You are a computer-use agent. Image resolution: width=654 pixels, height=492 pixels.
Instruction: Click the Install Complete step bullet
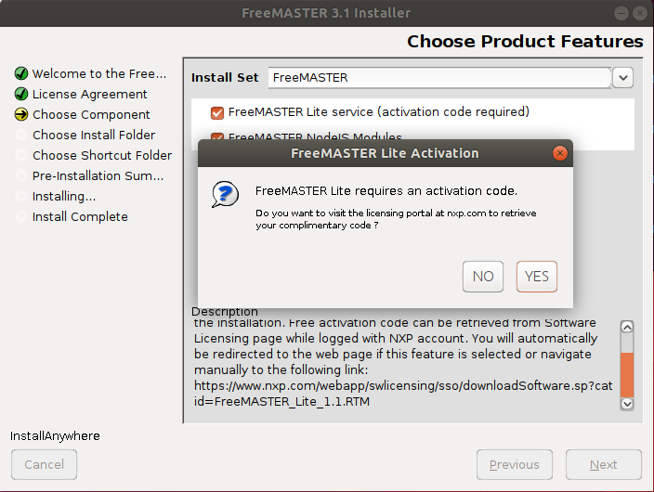click(x=21, y=216)
